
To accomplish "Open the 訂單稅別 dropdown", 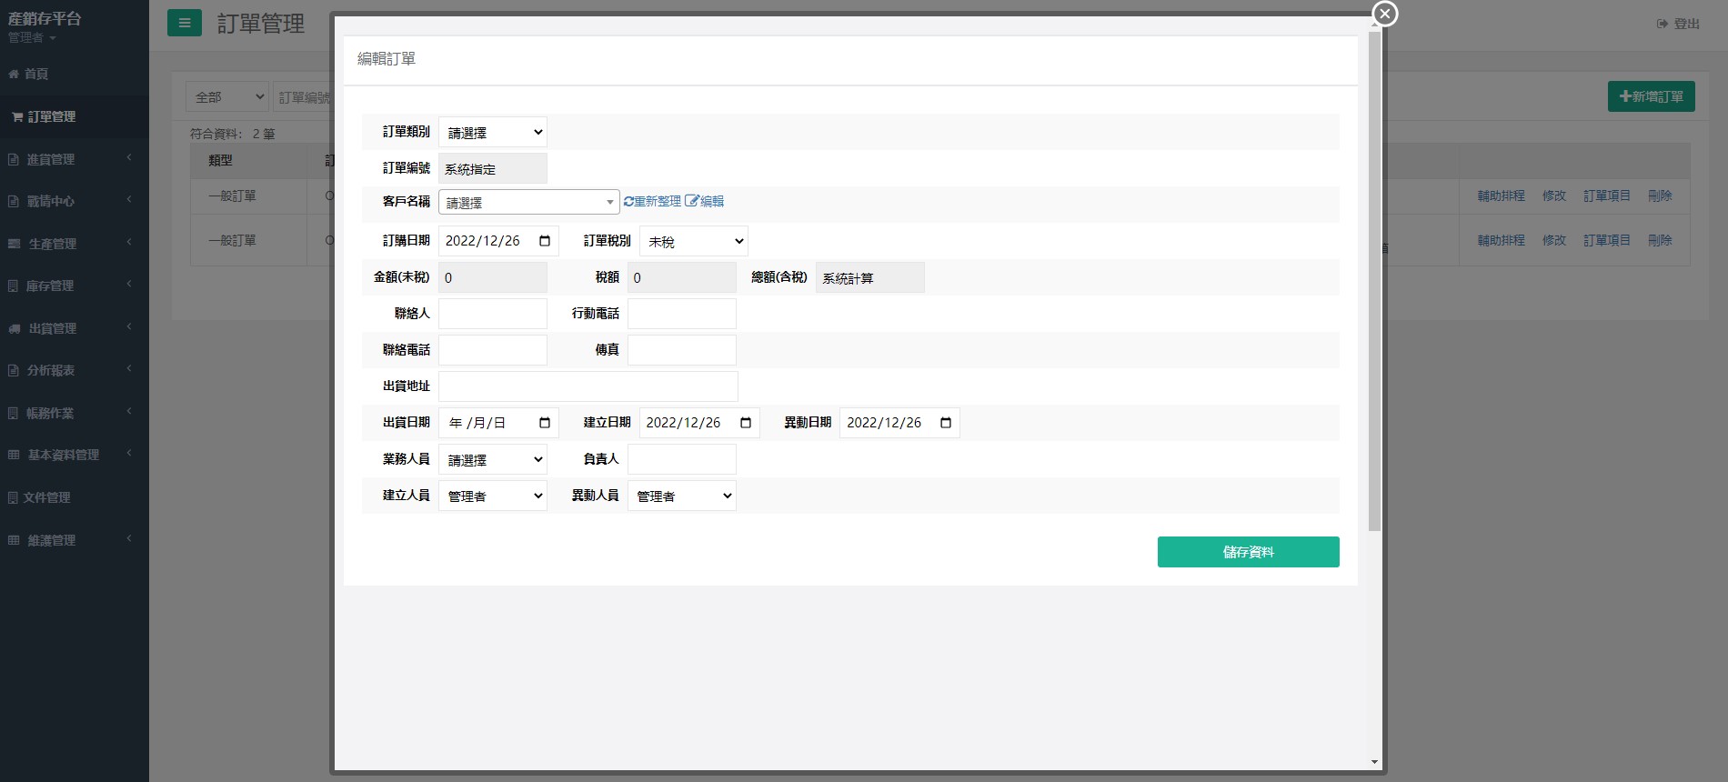I will [694, 241].
